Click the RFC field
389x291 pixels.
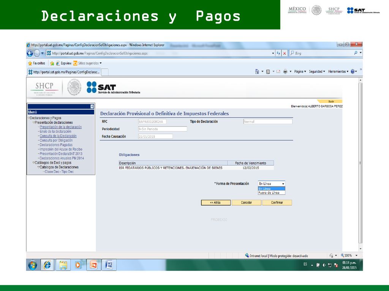click(152, 122)
